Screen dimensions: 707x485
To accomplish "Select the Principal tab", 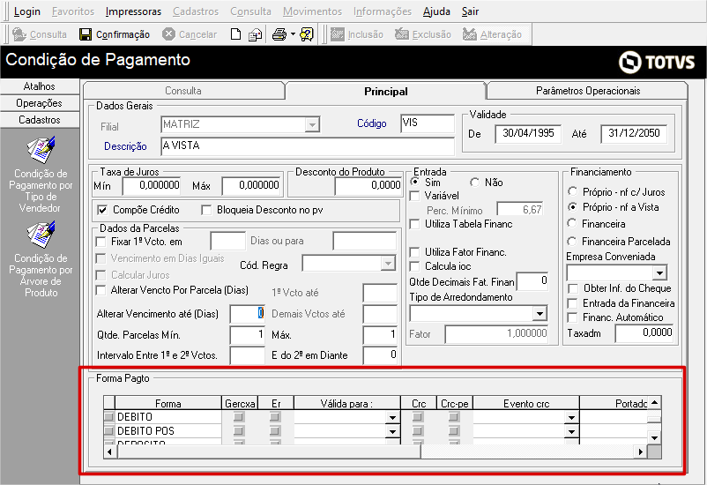I will (x=385, y=91).
